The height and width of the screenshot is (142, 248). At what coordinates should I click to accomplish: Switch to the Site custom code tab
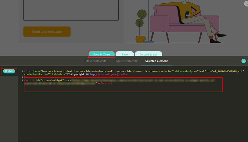(x=96, y=61)
